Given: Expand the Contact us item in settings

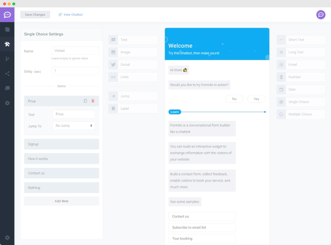Looking at the screenshot, I should pos(62,173).
